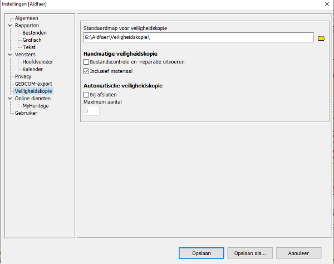Click the Annuleer button
The image size is (334, 264).
coord(299,253)
